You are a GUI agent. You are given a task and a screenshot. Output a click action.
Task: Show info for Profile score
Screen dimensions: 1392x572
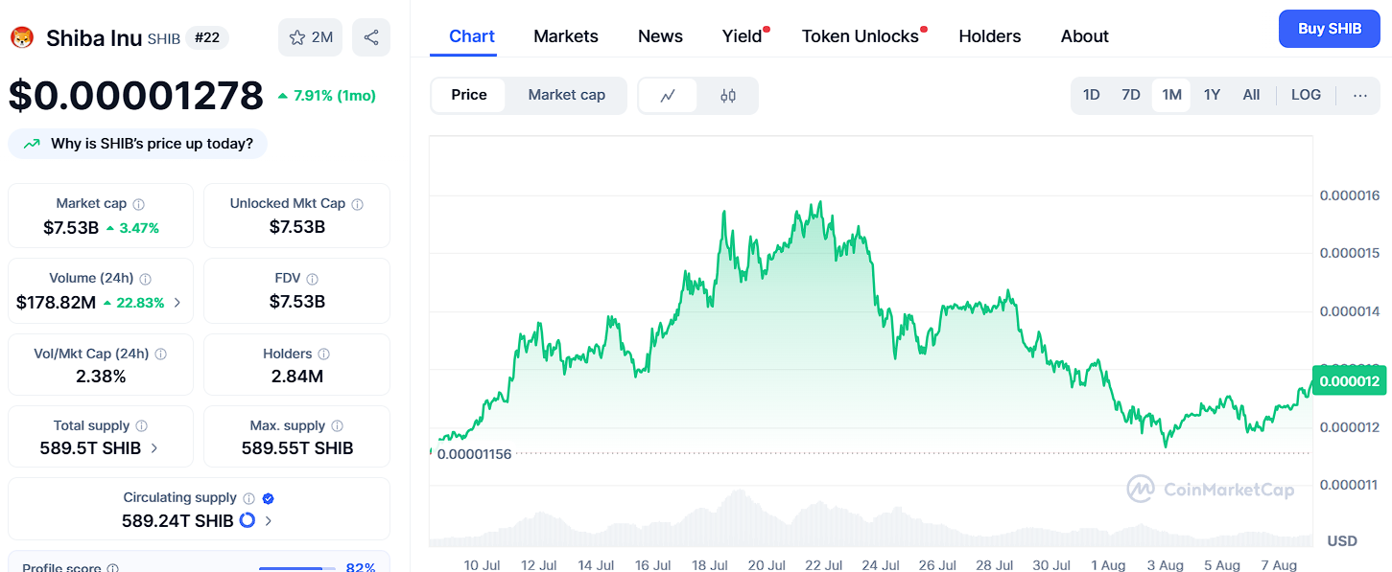[112, 569]
